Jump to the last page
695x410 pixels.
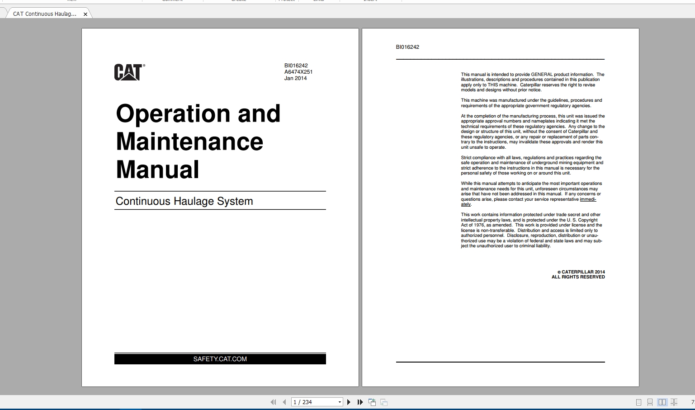360,402
